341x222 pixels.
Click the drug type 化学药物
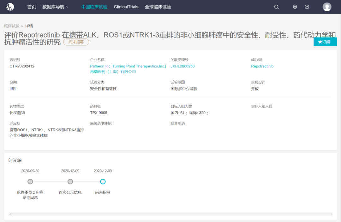17,113
